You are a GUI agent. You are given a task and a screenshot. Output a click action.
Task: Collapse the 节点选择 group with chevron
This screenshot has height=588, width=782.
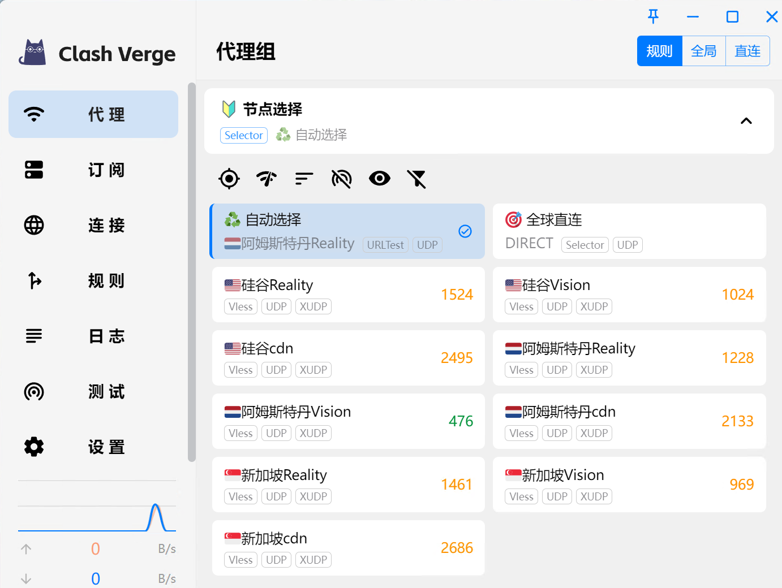[x=746, y=120]
